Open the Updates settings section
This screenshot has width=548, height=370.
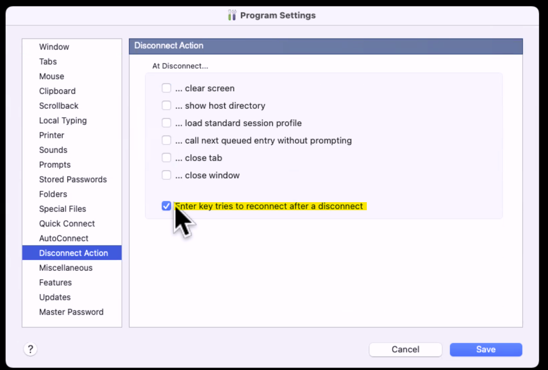(72, 297)
